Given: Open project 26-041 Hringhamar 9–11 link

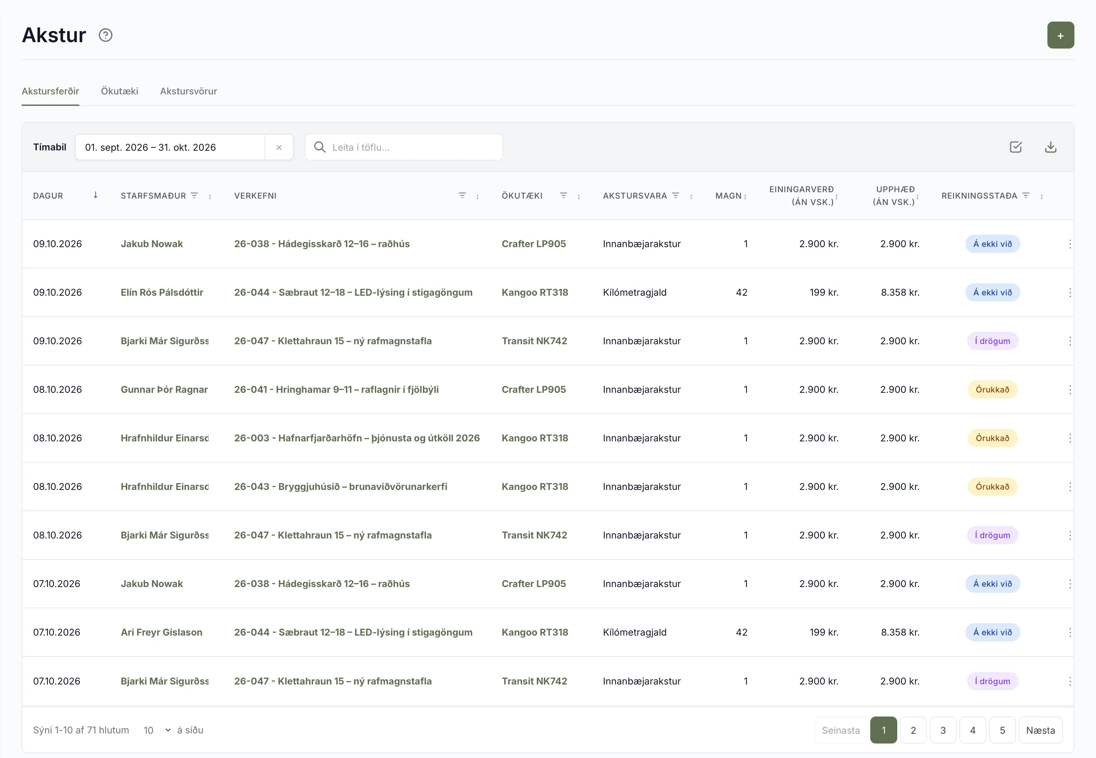Looking at the screenshot, I should coord(336,389).
